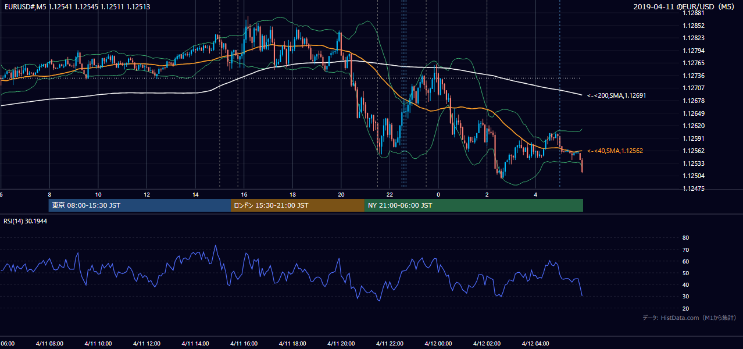Click the 'RSI(14) 30.1944' indicator label
Viewport: 743px width, 349px height.
(26, 221)
